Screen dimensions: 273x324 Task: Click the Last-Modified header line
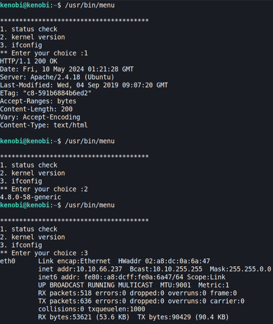click(84, 85)
